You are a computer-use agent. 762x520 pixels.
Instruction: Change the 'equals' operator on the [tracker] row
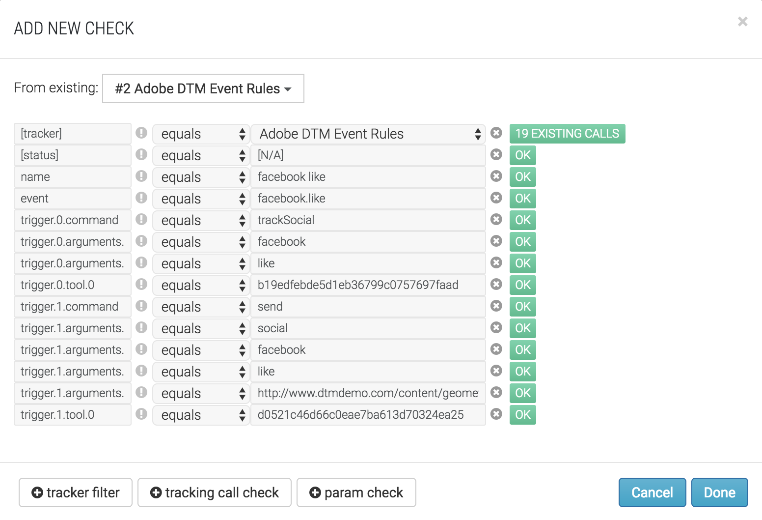[201, 134]
